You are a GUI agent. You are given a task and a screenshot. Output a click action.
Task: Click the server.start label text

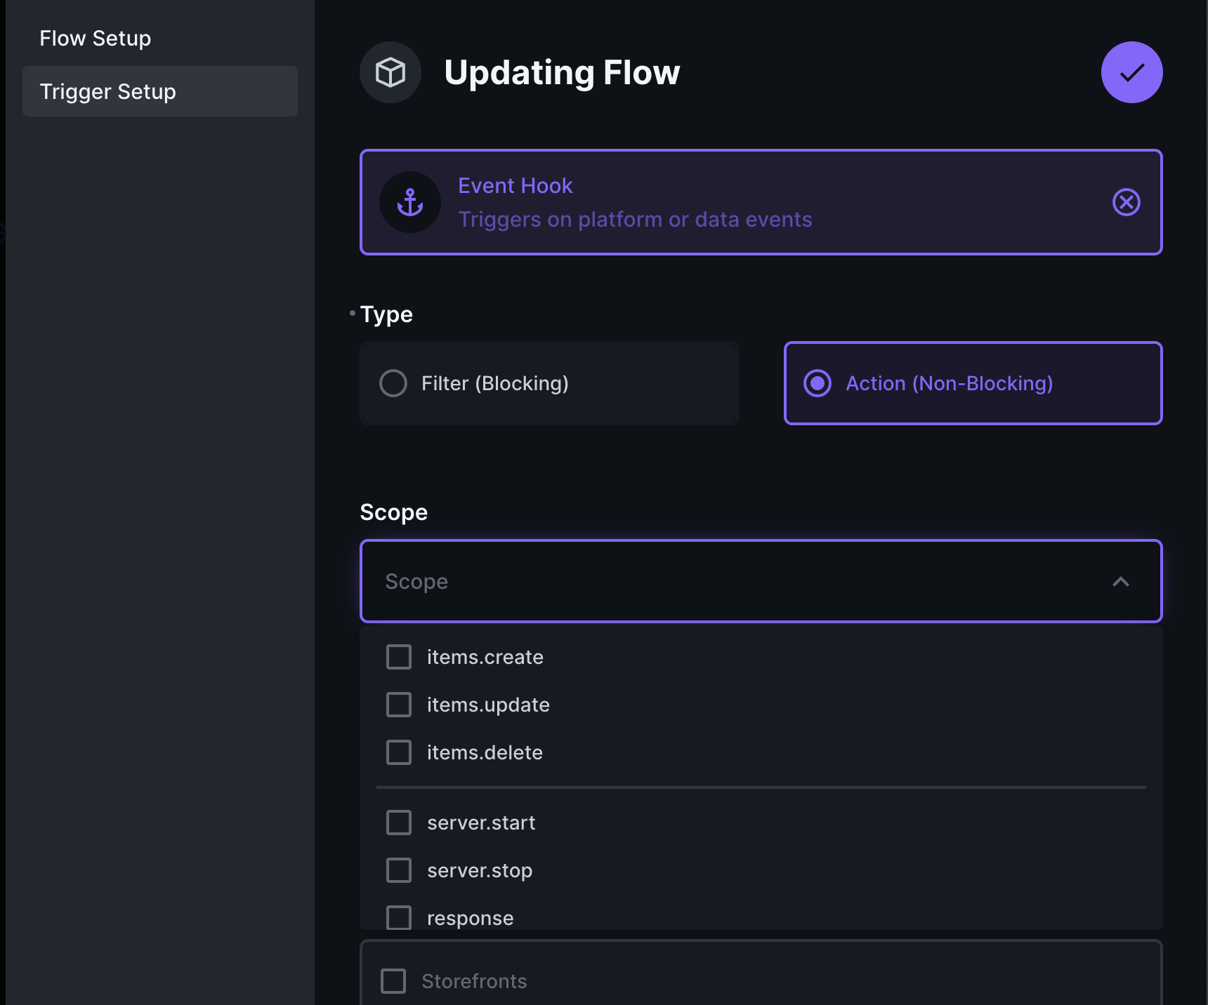coord(481,823)
